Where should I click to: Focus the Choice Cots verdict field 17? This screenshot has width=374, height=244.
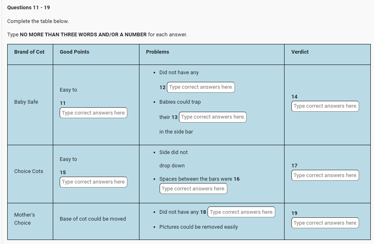click(x=325, y=175)
